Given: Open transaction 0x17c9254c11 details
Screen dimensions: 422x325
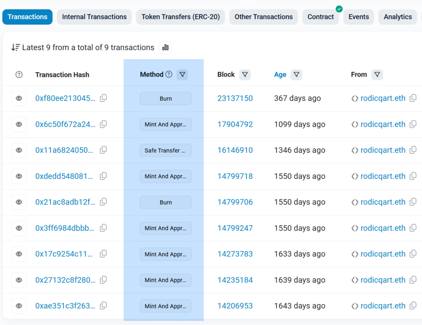Looking at the screenshot, I should click(x=64, y=254).
